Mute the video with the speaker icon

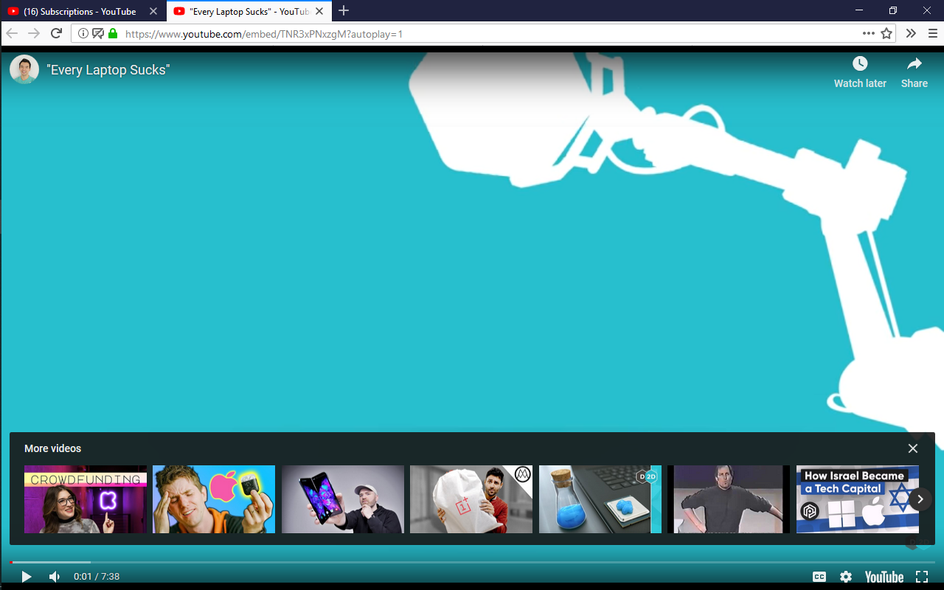pyautogui.click(x=55, y=577)
